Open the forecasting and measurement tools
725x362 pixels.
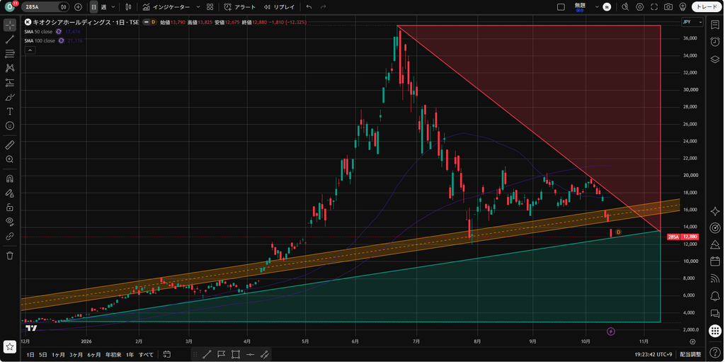tap(10, 83)
